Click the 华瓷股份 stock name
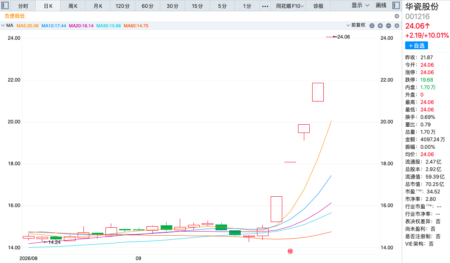 coord(422,7)
